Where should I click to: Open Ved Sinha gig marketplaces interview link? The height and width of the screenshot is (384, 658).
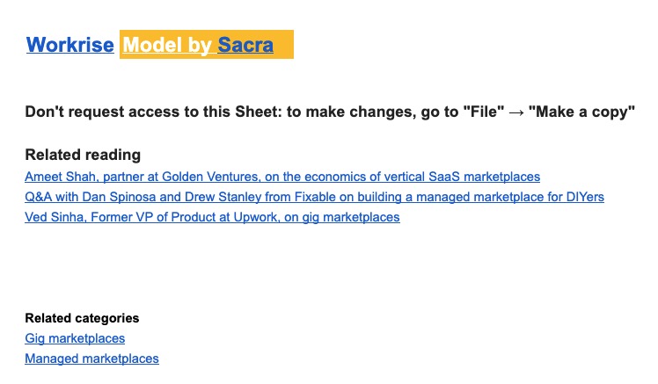coord(212,217)
